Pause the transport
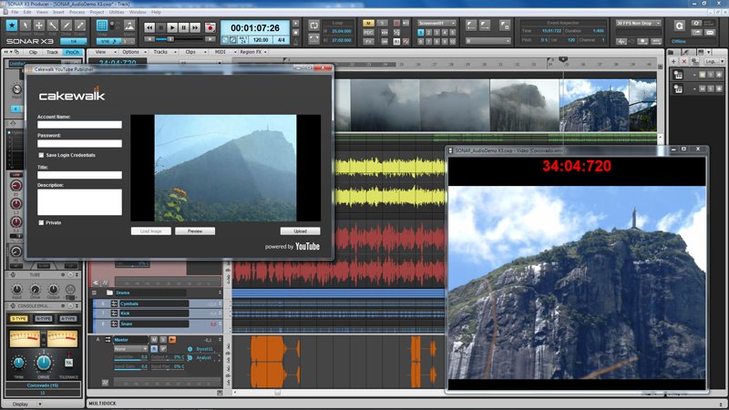 [x=184, y=28]
